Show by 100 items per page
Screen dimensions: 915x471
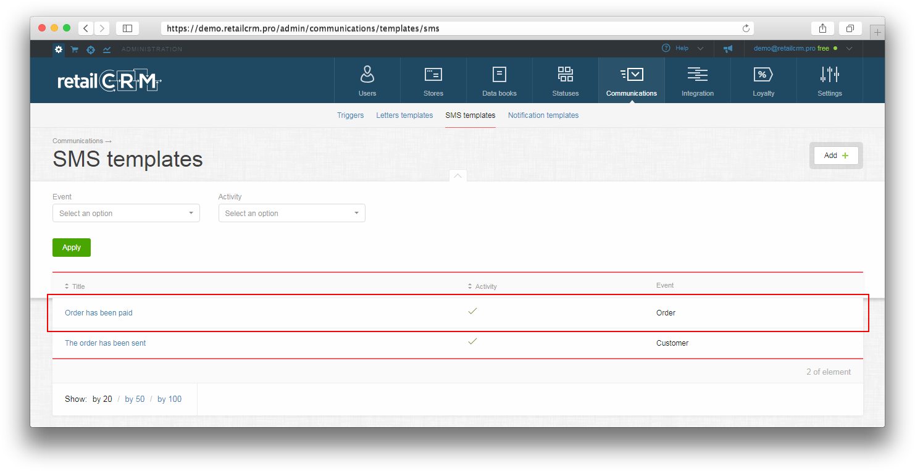coord(170,399)
